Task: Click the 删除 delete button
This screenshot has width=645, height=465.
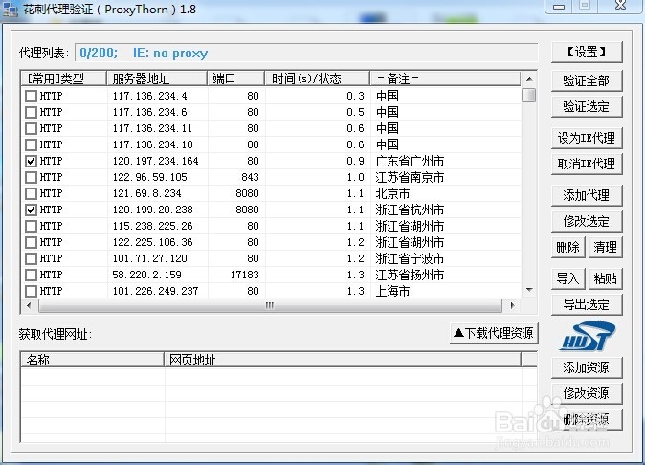Action: (x=567, y=247)
